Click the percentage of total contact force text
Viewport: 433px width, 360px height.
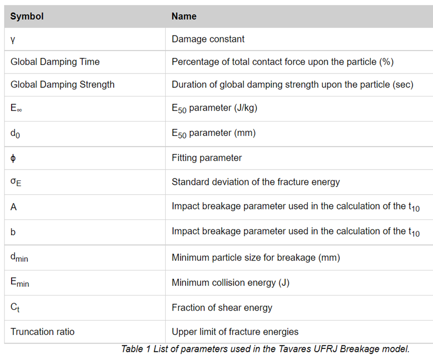282,62
